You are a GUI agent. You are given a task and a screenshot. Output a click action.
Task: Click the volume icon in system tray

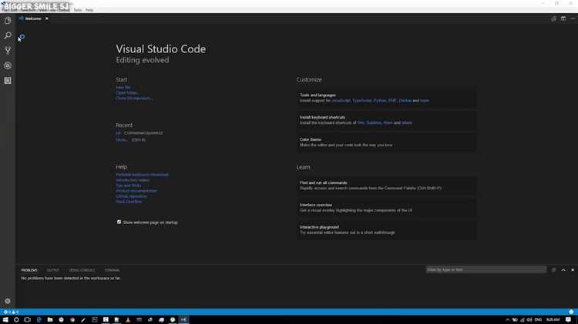pyautogui.click(x=529, y=319)
